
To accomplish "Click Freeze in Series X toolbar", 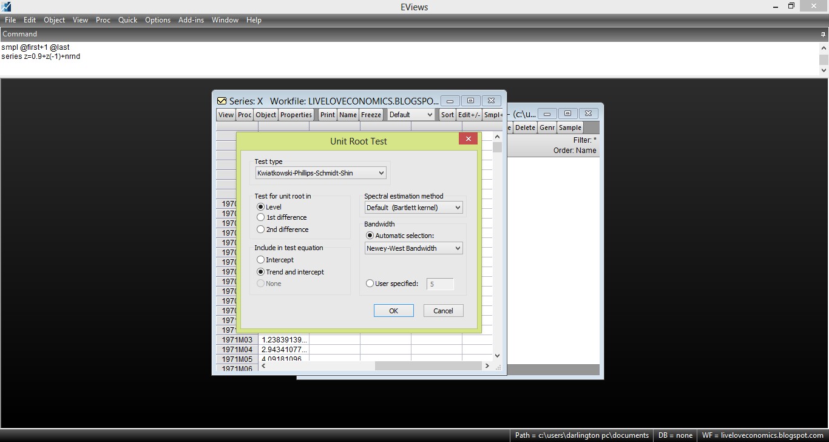I will pyautogui.click(x=371, y=115).
